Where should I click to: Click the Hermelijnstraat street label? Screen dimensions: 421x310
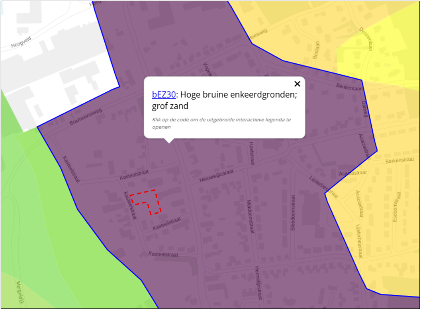tap(258, 283)
